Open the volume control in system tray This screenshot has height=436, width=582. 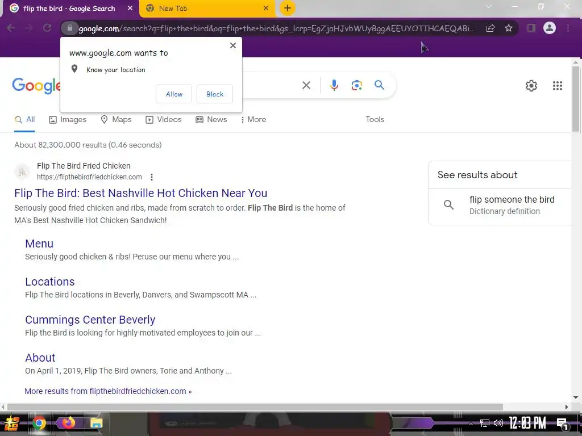pos(498,423)
